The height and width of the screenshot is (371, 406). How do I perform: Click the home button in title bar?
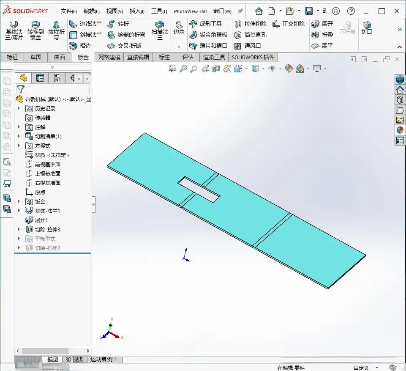tap(259, 11)
